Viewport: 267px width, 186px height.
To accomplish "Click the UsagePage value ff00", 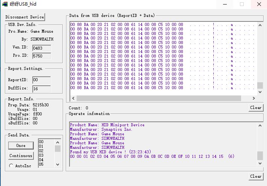I will [38, 114].
